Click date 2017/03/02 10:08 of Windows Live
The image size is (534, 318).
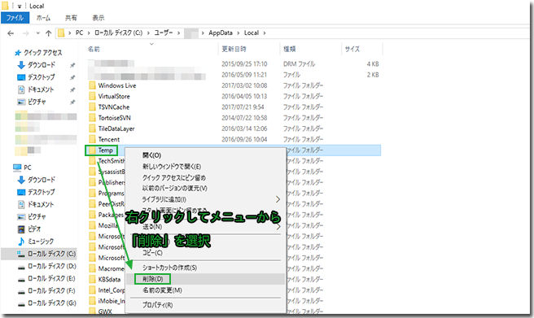[x=244, y=85]
